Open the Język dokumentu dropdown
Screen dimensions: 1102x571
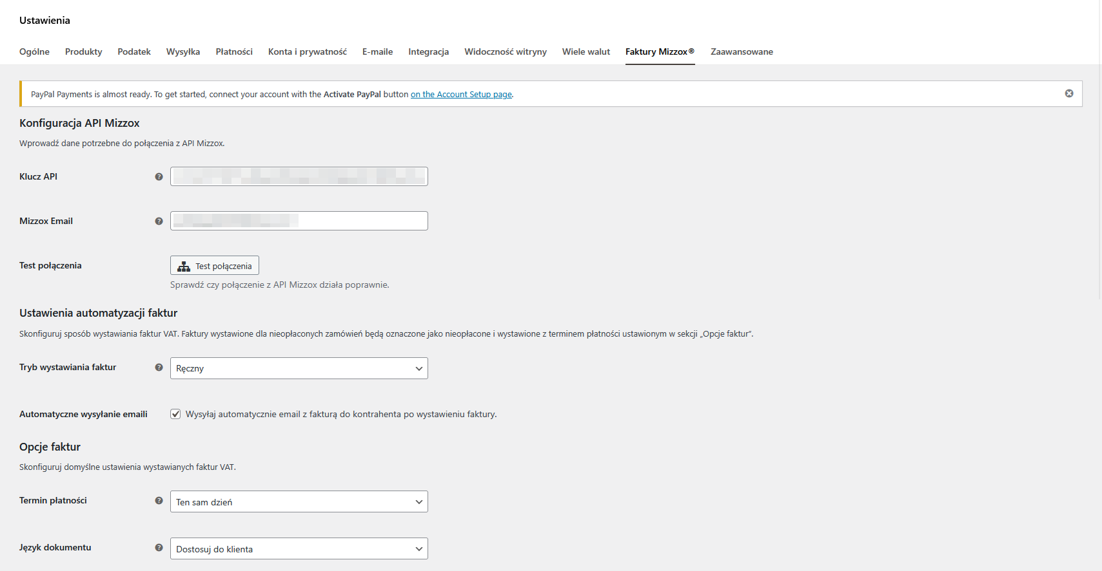299,548
